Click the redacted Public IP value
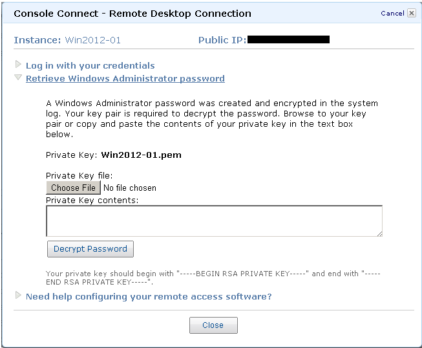 pyautogui.click(x=288, y=40)
